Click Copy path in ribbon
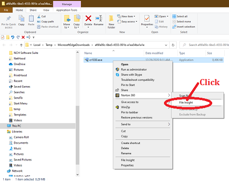 (x=45, y=22)
